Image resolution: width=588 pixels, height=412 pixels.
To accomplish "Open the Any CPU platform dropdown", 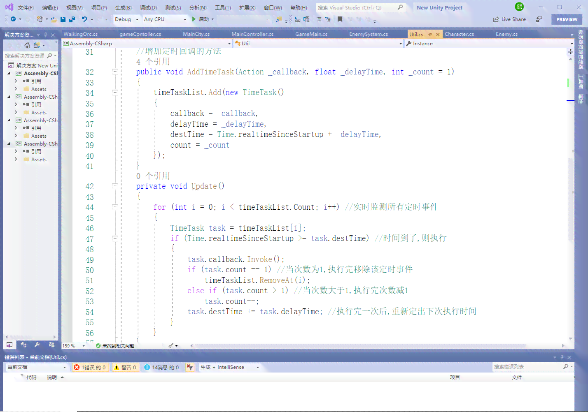I will point(165,19).
